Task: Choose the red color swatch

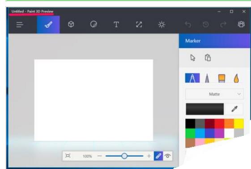Action: [219, 123]
